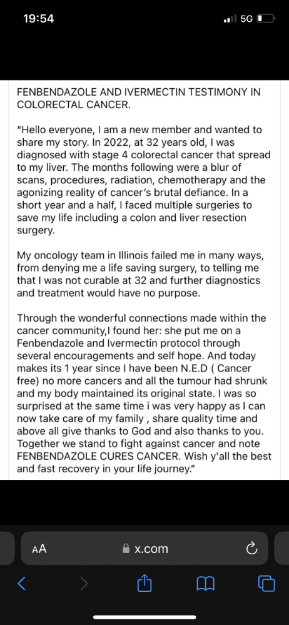Go back using the Safari back arrow
This screenshot has width=289, height=625.
(22, 584)
